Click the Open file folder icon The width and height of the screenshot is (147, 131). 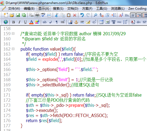[12, 15]
